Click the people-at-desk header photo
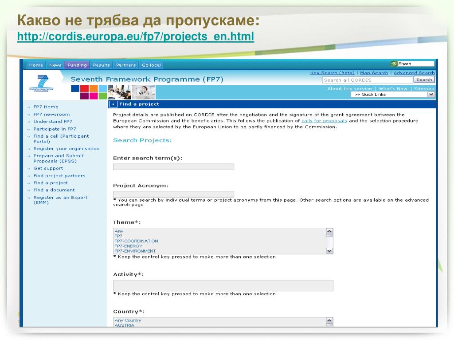This screenshot has height=341, width=454. [119, 92]
